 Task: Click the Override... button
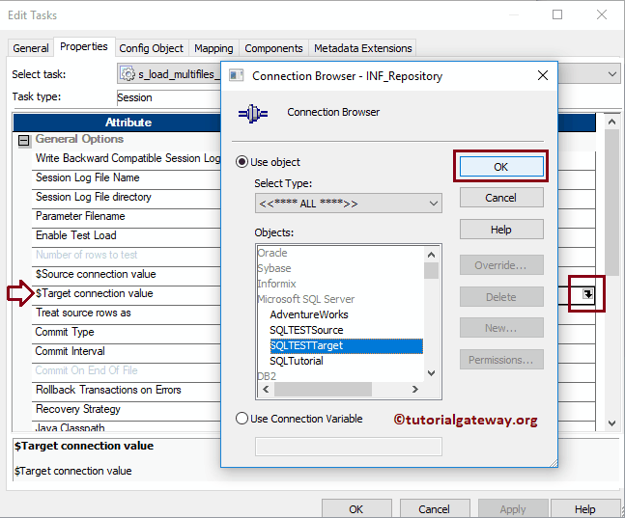(x=501, y=265)
